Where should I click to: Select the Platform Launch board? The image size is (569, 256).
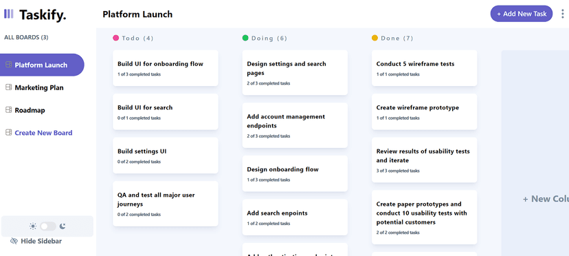pos(42,65)
